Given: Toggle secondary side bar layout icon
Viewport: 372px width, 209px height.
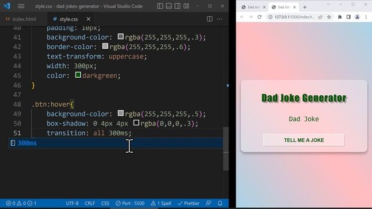Looking at the screenshot, I should click(177, 6).
